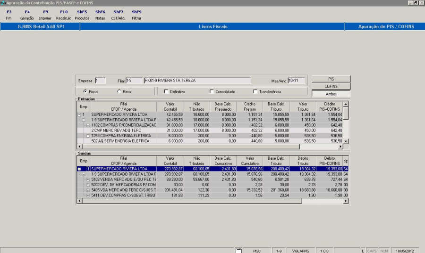Screen dimensions: 425x253
Task: Select the Geral radio button
Action: click(119, 91)
